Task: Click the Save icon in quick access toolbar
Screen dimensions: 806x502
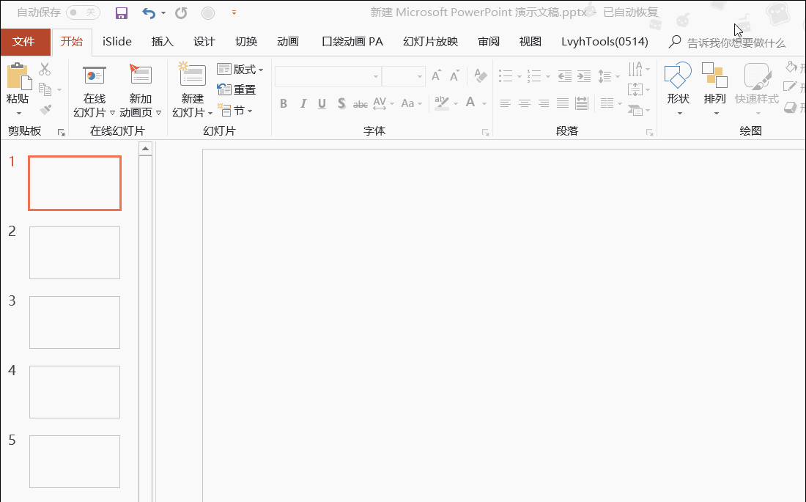Action: point(122,12)
